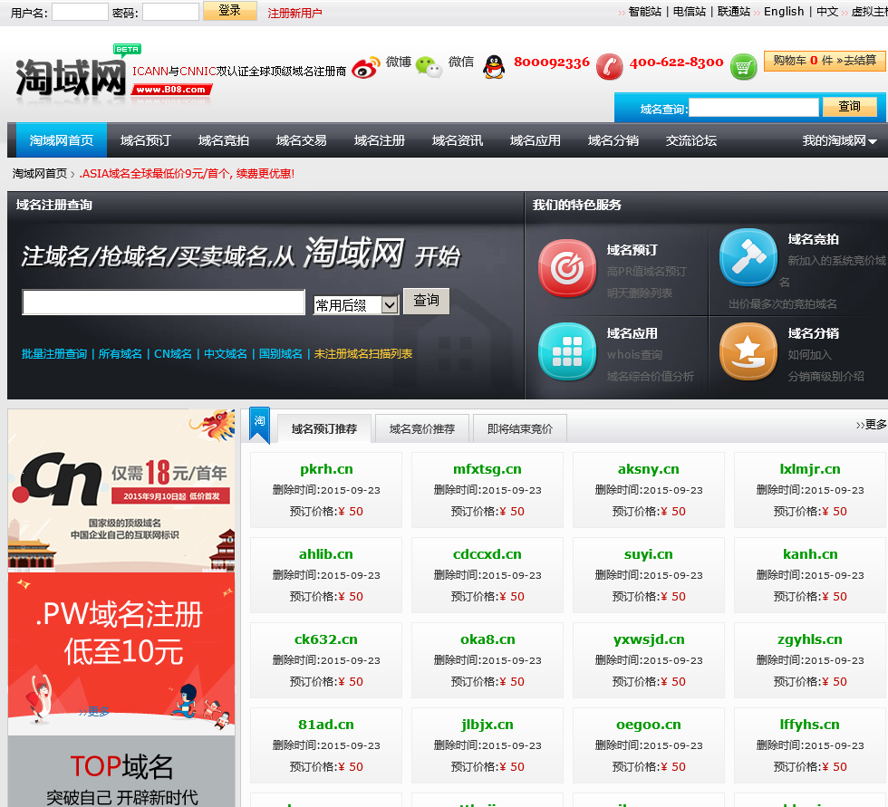Click the ››更多 link above domain list

click(x=871, y=425)
